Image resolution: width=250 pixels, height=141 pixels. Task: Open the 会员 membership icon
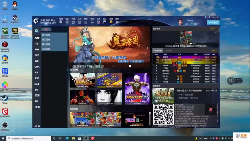tap(92, 22)
